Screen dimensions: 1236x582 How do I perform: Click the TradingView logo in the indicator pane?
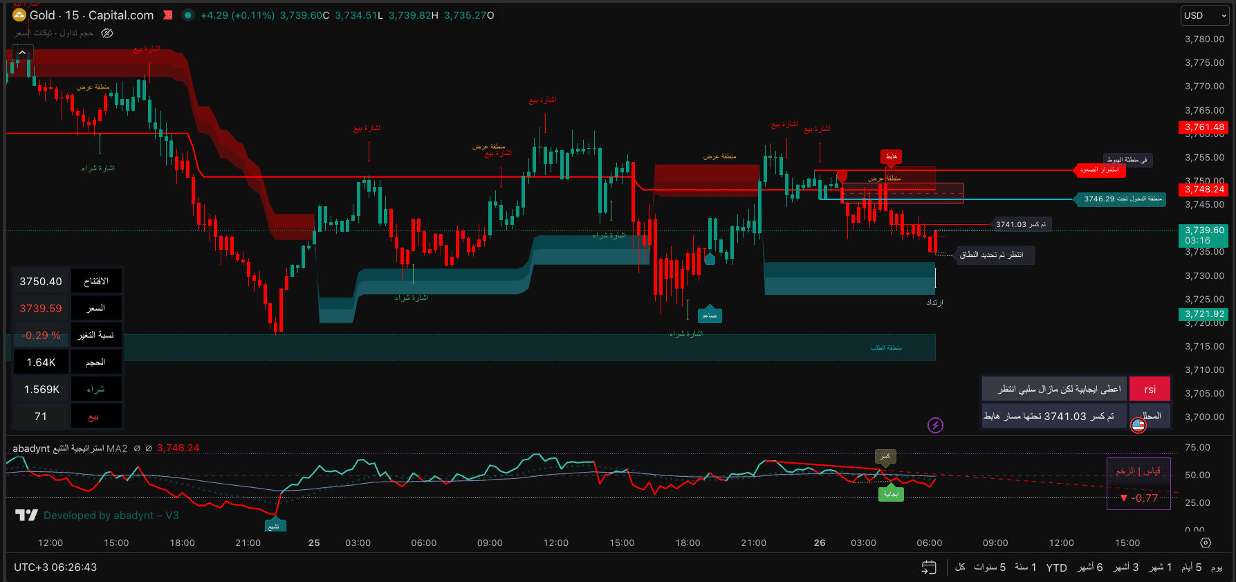pyautogui.click(x=26, y=515)
